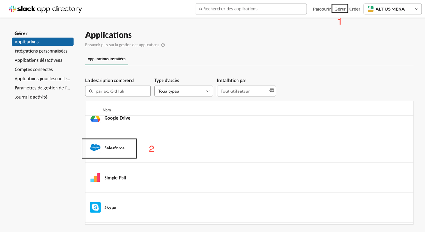The height and width of the screenshot is (232, 425).
Task: Open Gérer in top navigation
Action: [x=340, y=9]
